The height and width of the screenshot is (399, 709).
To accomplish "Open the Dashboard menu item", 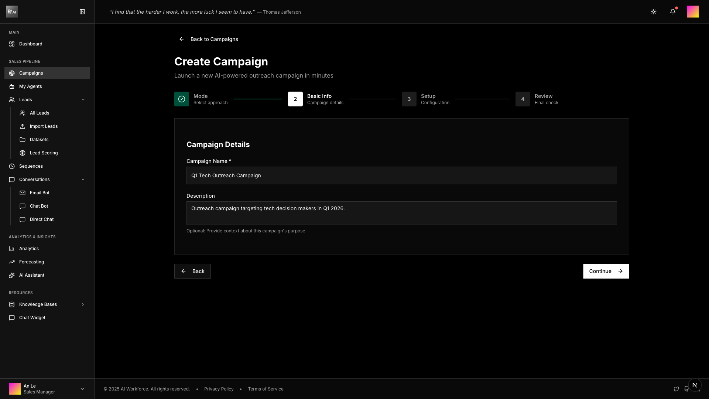I will [31, 44].
